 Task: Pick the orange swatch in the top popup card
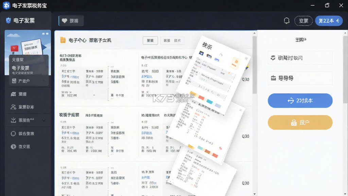[193, 94]
